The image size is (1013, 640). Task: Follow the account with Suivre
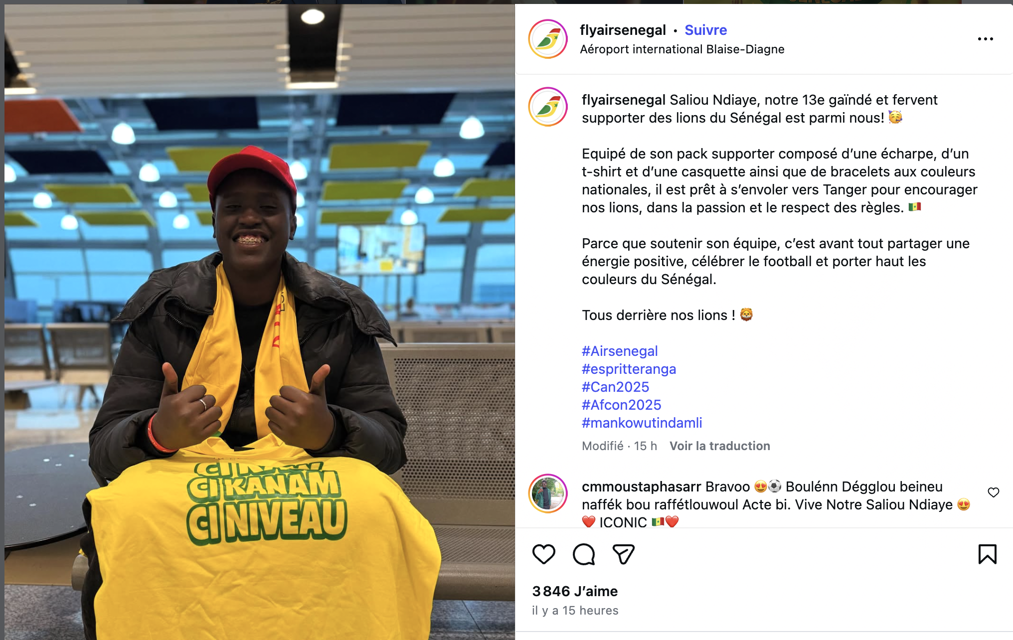pyautogui.click(x=705, y=30)
